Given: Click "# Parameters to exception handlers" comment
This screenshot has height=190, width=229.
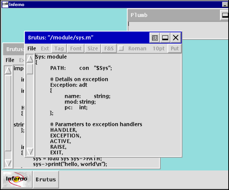Looking at the screenshot, I should click(x=96, y=124).
